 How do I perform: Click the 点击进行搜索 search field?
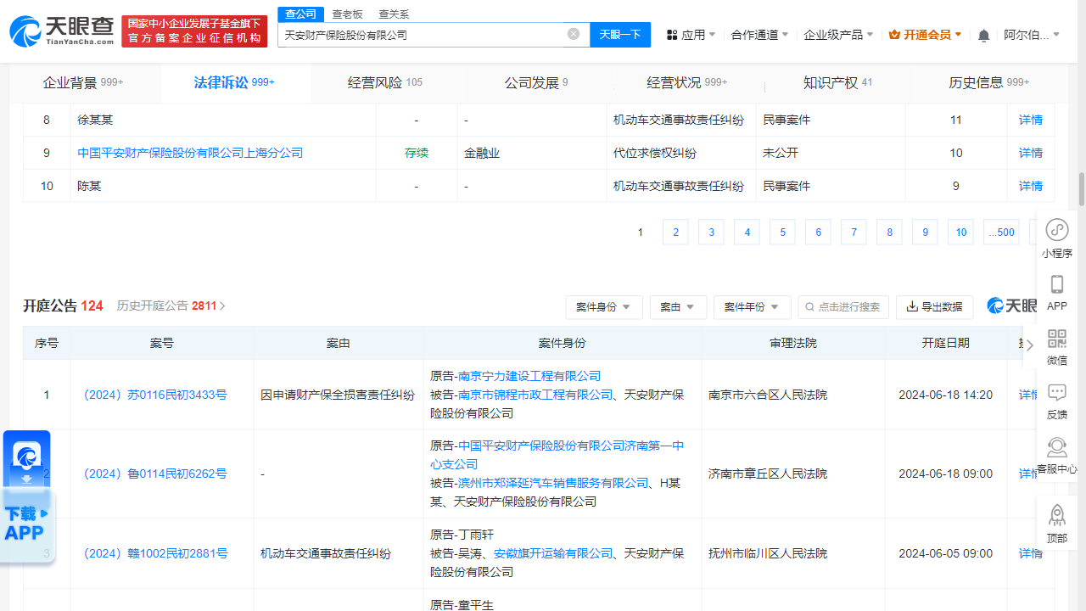pyautogui.click(x=843, y=307)
